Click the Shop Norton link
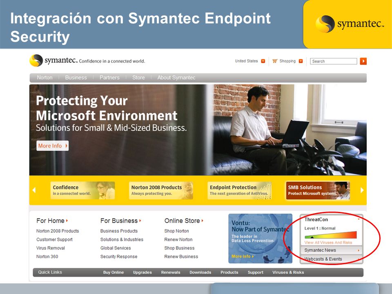Screen dimensions: 392x294 [176, 231]
